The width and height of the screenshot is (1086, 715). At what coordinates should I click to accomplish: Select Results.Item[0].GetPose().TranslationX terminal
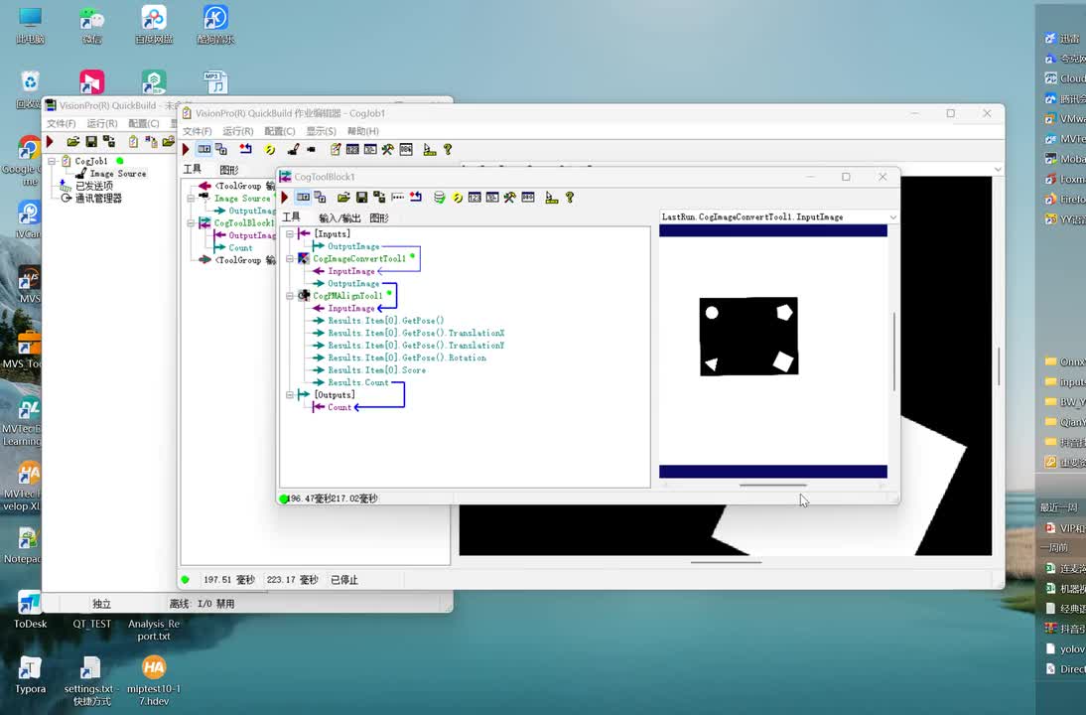click(416, 334)
